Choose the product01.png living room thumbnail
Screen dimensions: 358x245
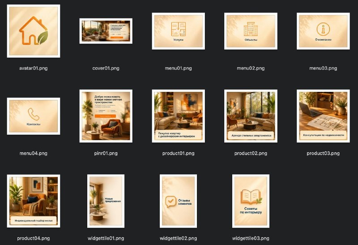178,116
